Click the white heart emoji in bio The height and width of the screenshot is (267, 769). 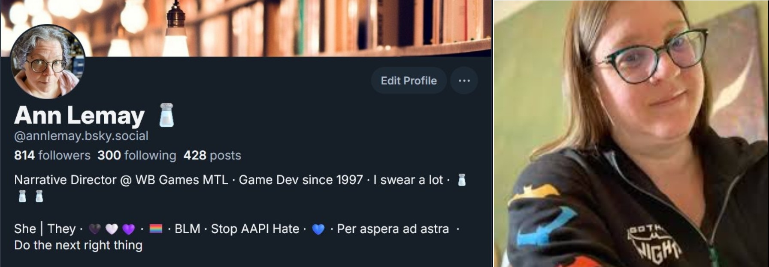pyautogui.click(x=112, y=229)
